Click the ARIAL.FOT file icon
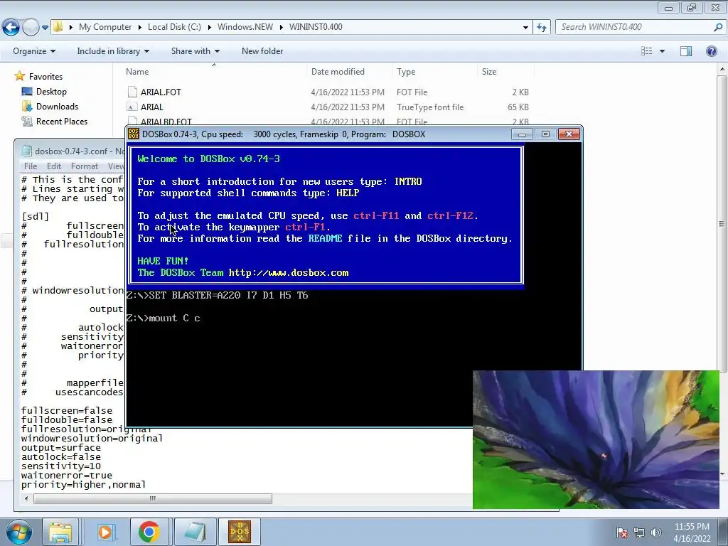 132,92
